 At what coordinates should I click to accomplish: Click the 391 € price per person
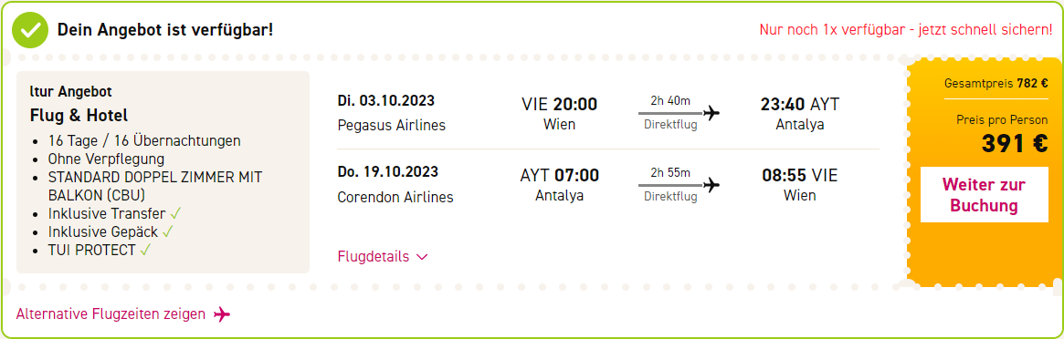(x=1014, y=143)
